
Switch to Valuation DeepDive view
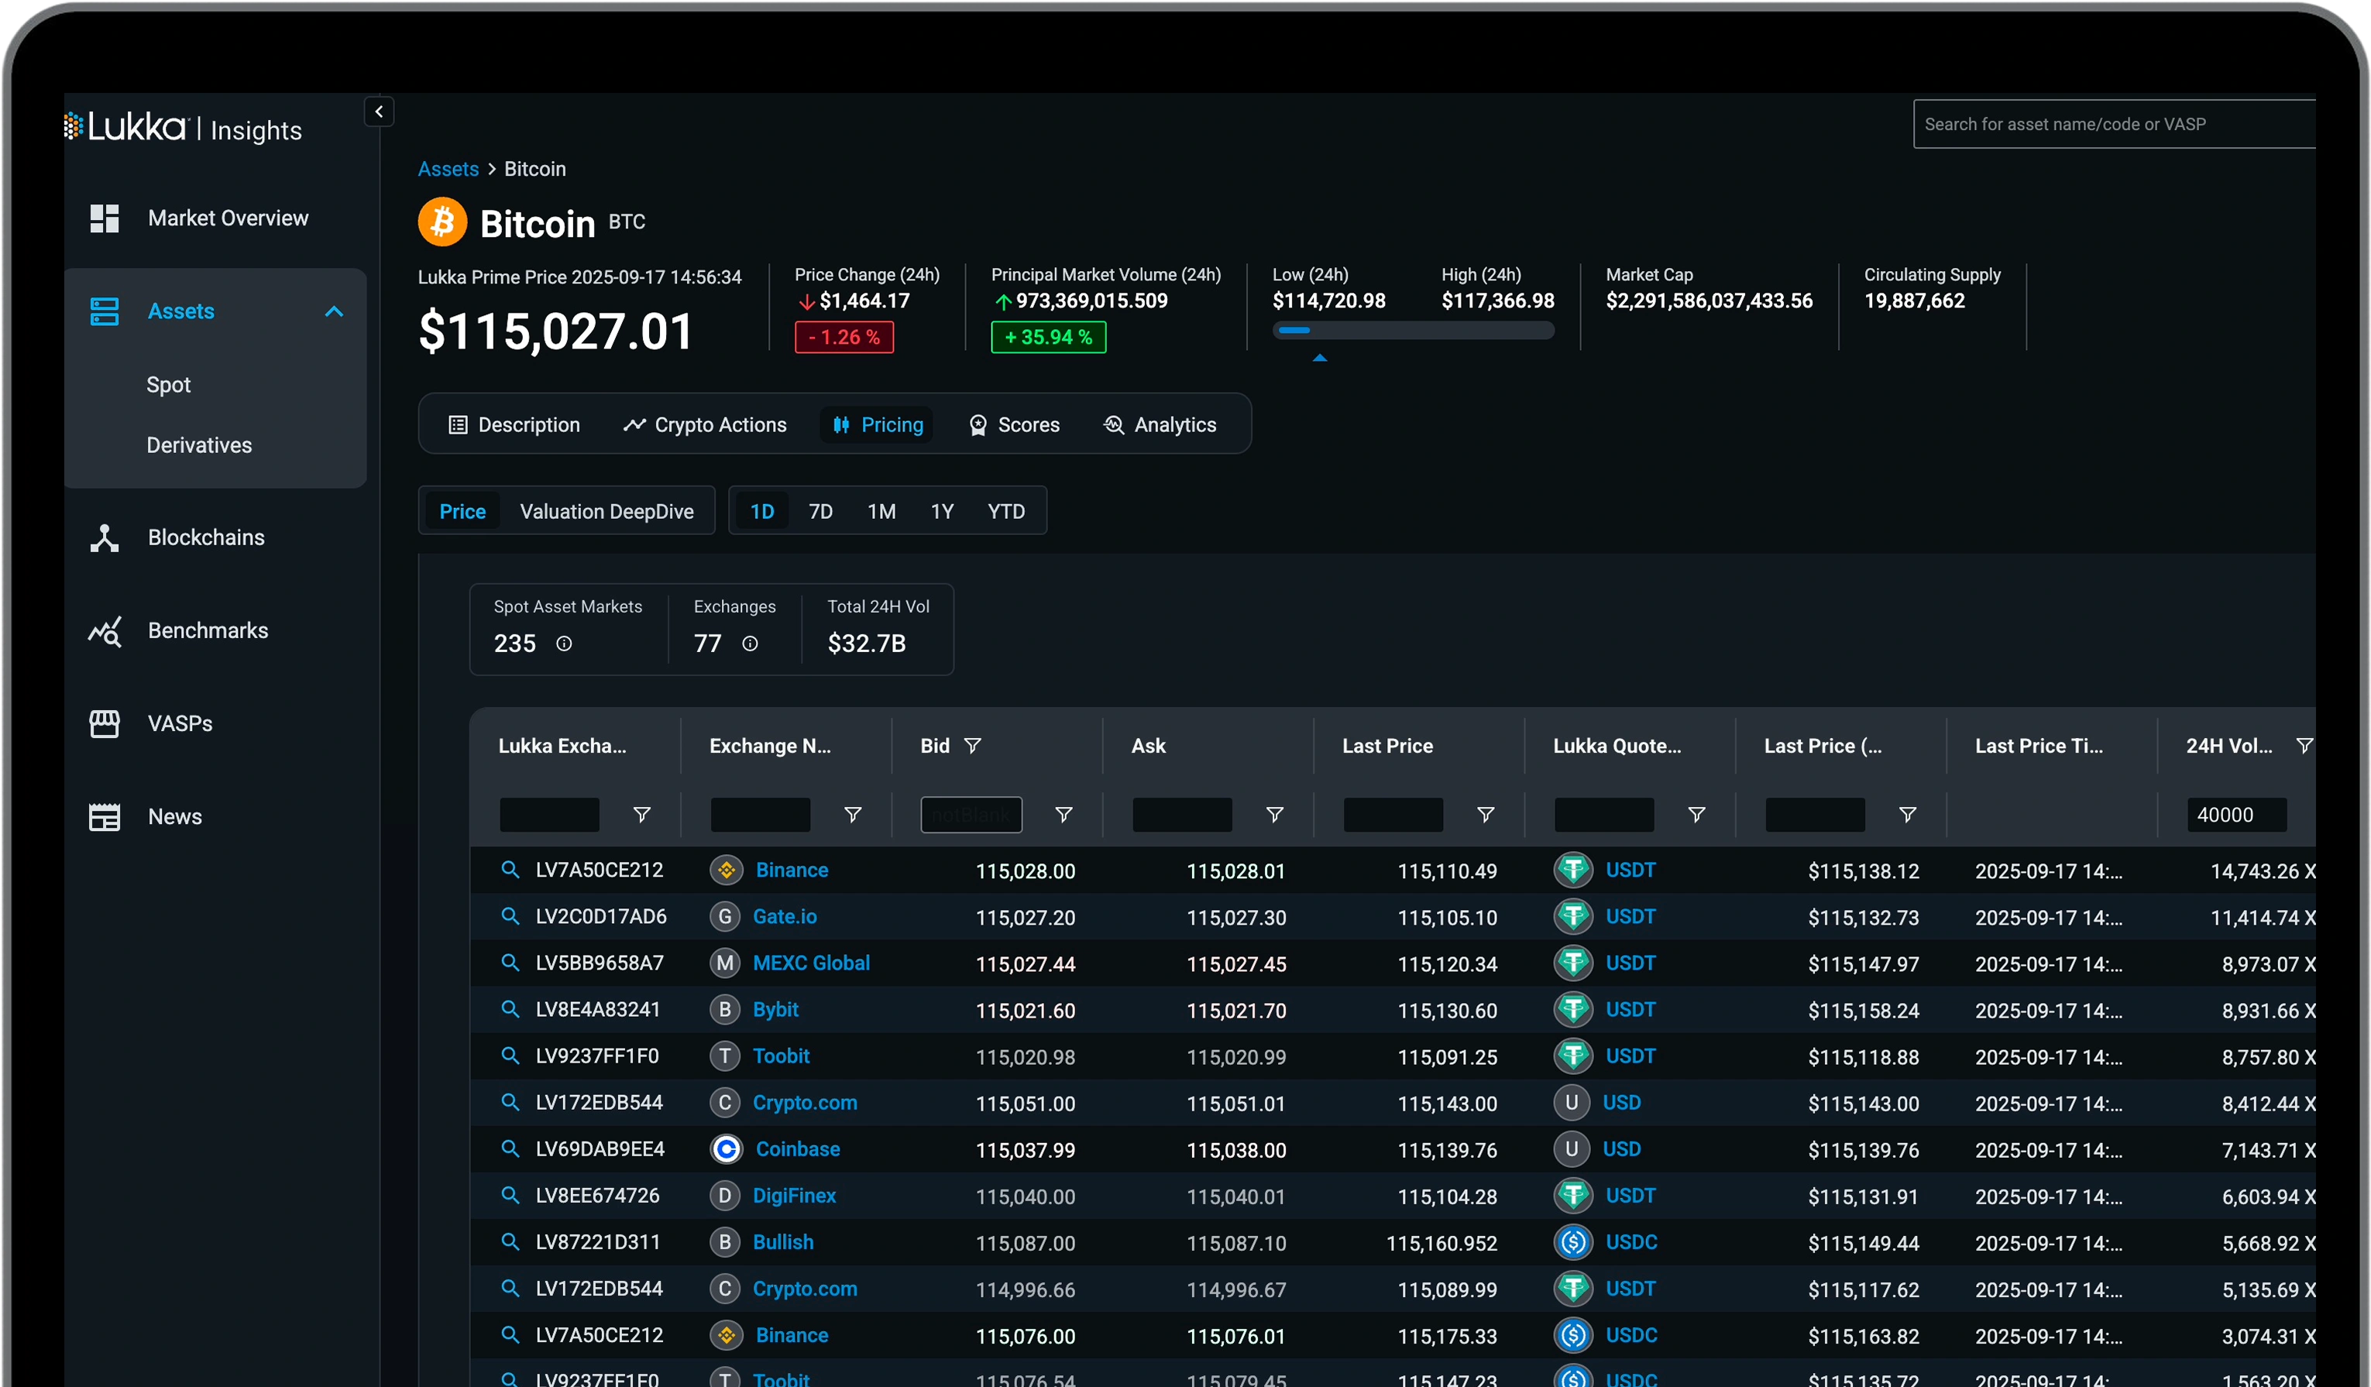tap(606, 511)
